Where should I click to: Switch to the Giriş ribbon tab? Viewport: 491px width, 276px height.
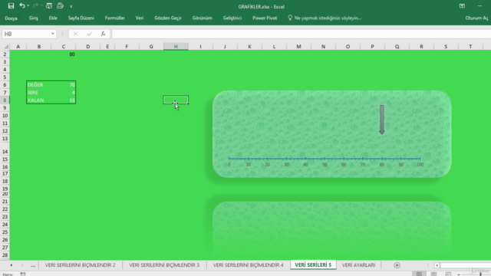34,18
